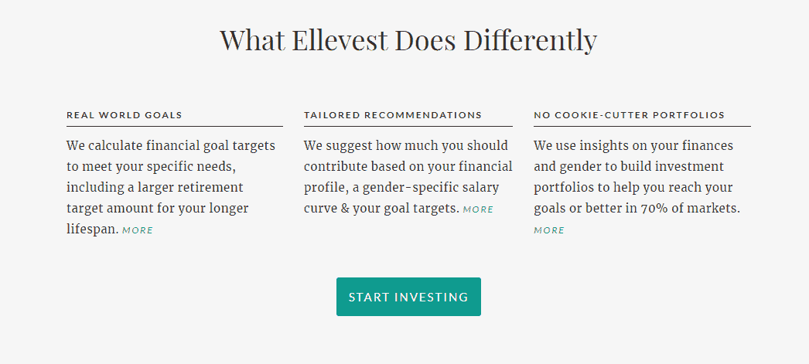Click the divider line under No Cookie-Cutter Portfolios
Image resolution: width=809 pixels, height=364 pixels.
click(642, 126)
